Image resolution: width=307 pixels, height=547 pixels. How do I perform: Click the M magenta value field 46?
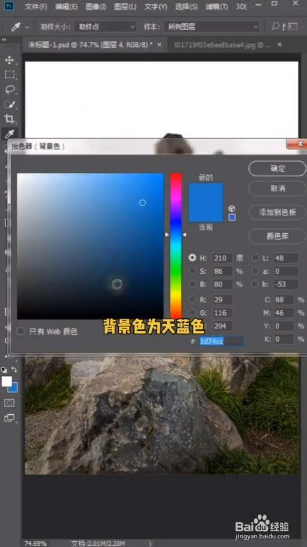pyautogui.click(x=284, y=313)
